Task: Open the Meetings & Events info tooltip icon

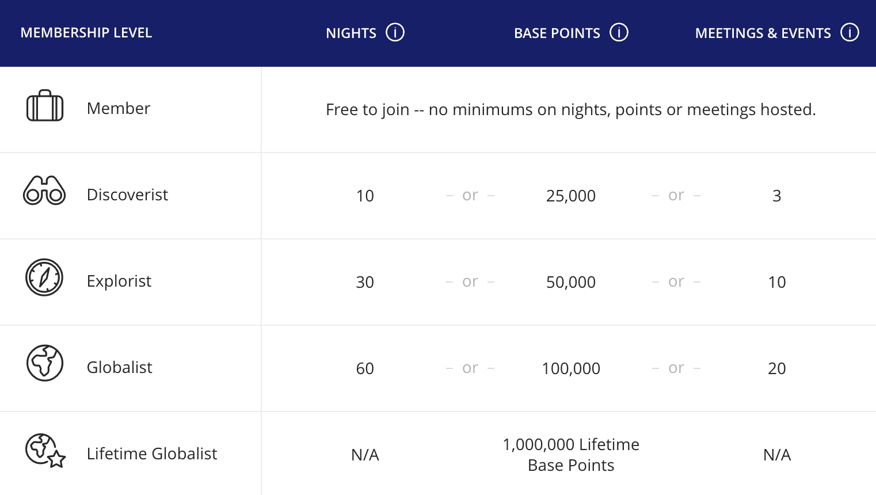Action: coord(850,33)
